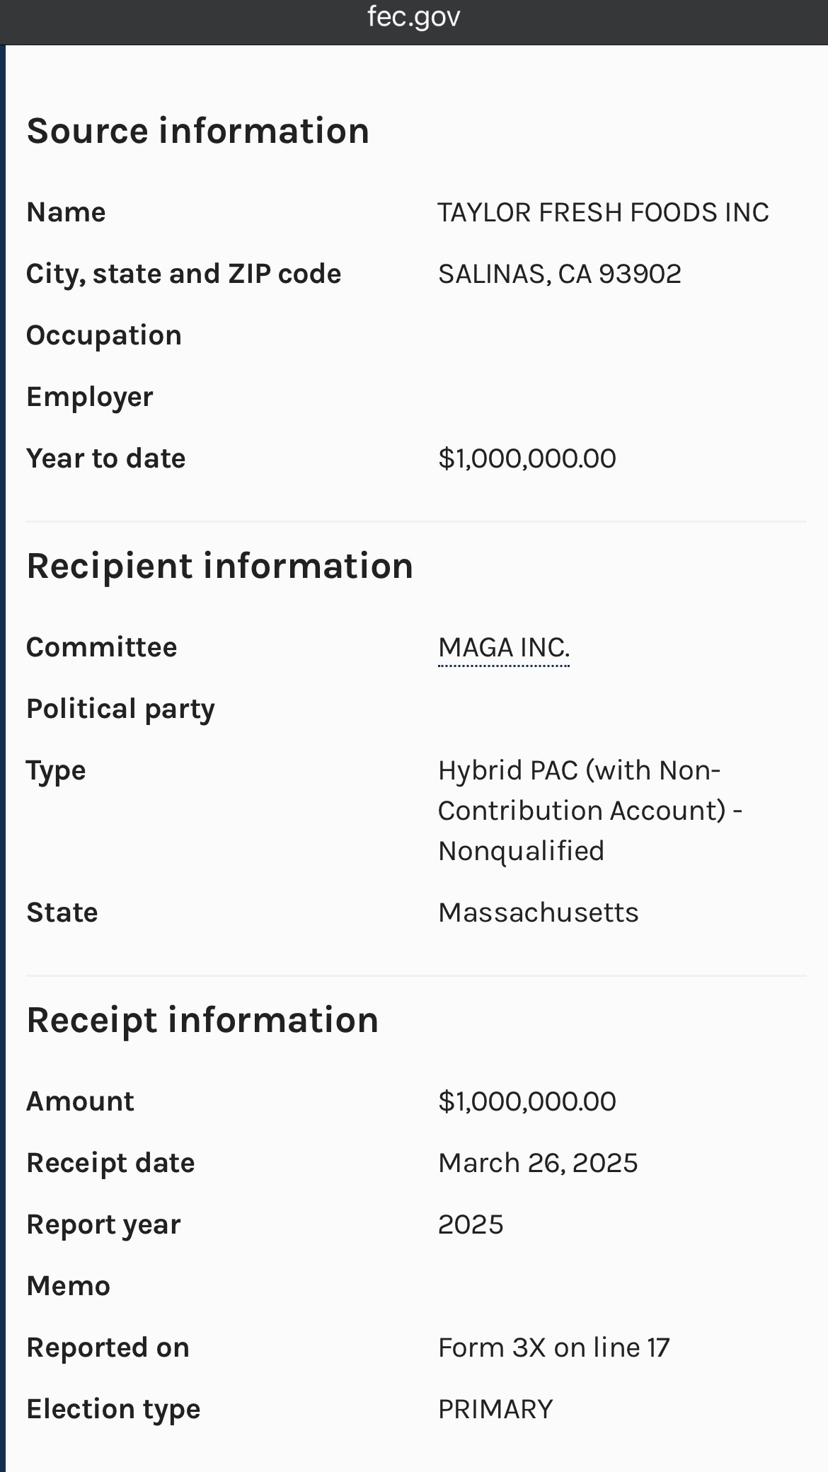Image resolution: width=828 pixels, height=1472 pixels.
Task: Click the Year to date $1,000,000.00 value
Action: [527, 458]
